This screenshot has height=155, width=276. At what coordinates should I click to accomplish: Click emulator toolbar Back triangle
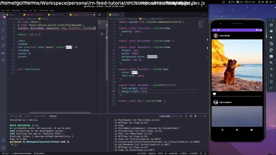(271, 69)
